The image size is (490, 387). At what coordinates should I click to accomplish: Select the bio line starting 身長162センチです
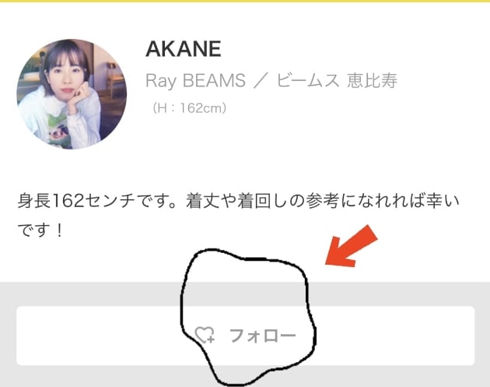click(238, 201)
